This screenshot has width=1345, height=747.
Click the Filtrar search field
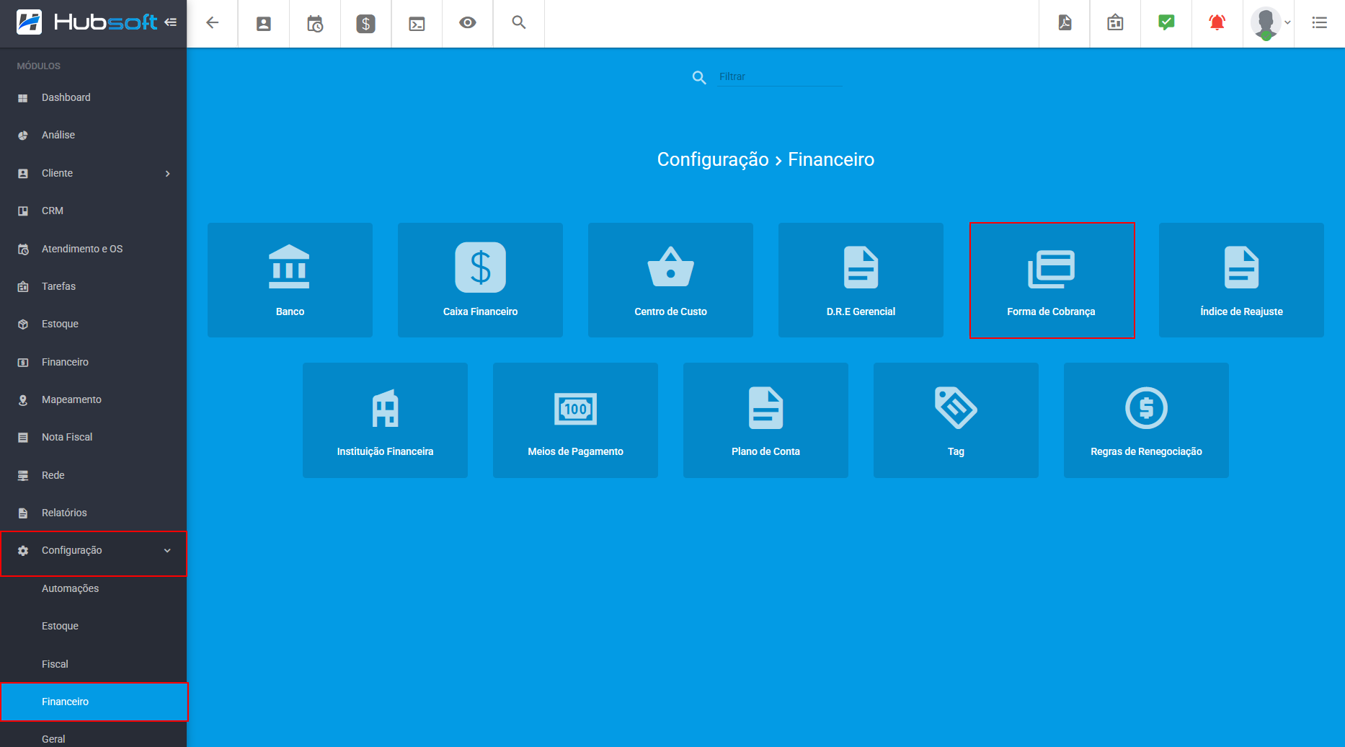pos(779,76)
